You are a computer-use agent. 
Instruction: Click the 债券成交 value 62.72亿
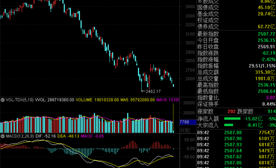click(267, 27)
